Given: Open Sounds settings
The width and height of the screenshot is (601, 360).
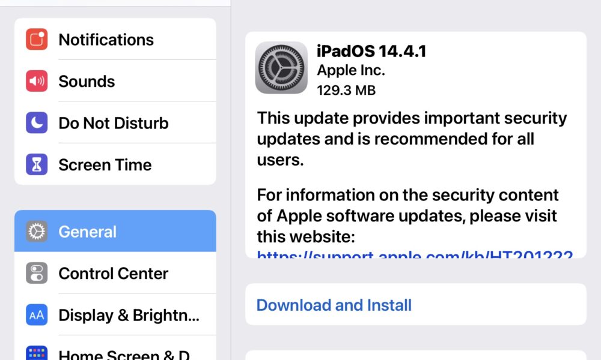Looking at the screenshot, I should point(115,81).
